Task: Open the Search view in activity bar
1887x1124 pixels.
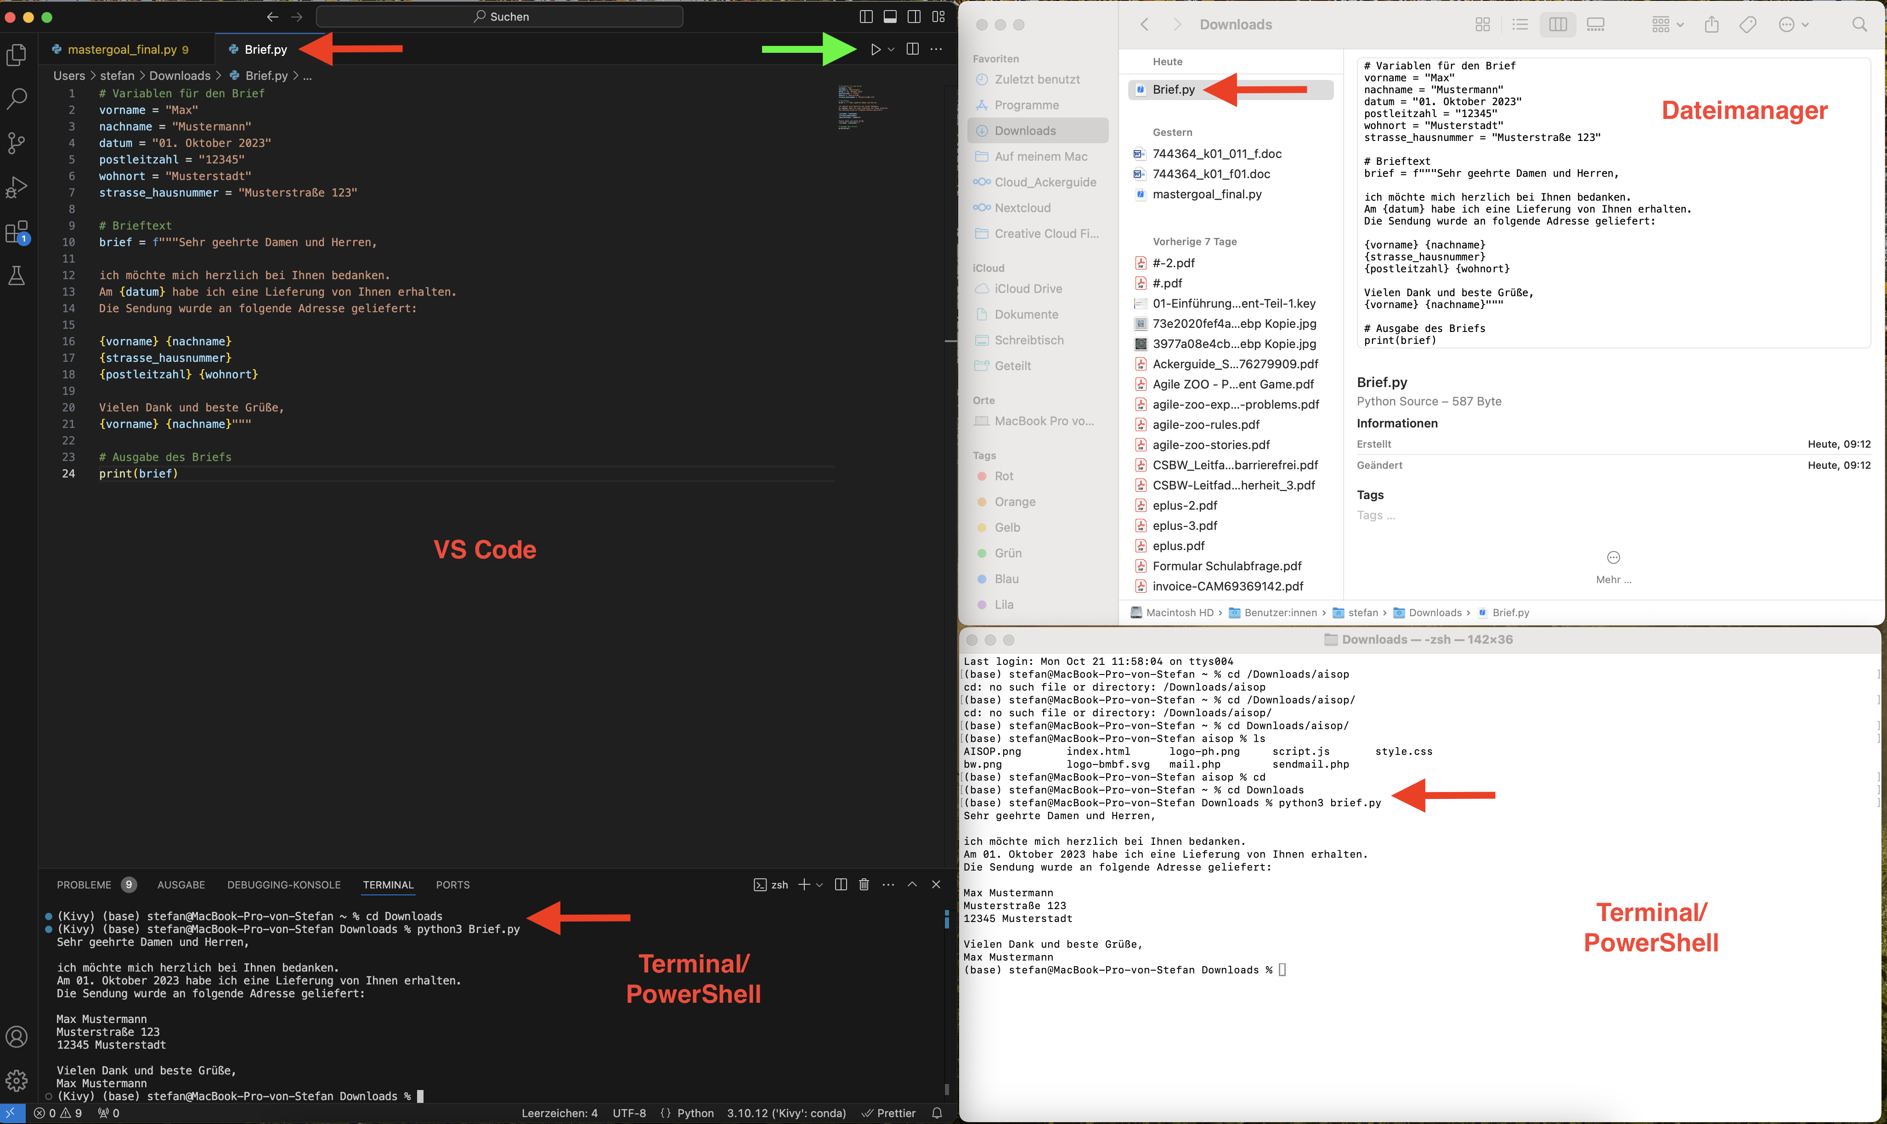Action: [17, 98]
